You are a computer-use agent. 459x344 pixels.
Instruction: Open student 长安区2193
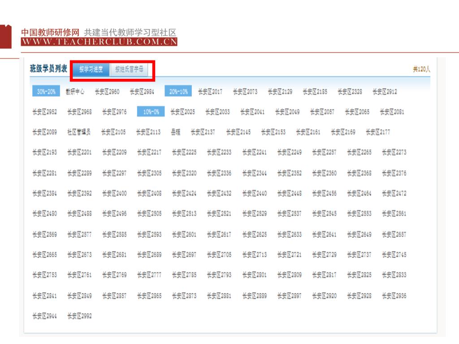point(44,152)
